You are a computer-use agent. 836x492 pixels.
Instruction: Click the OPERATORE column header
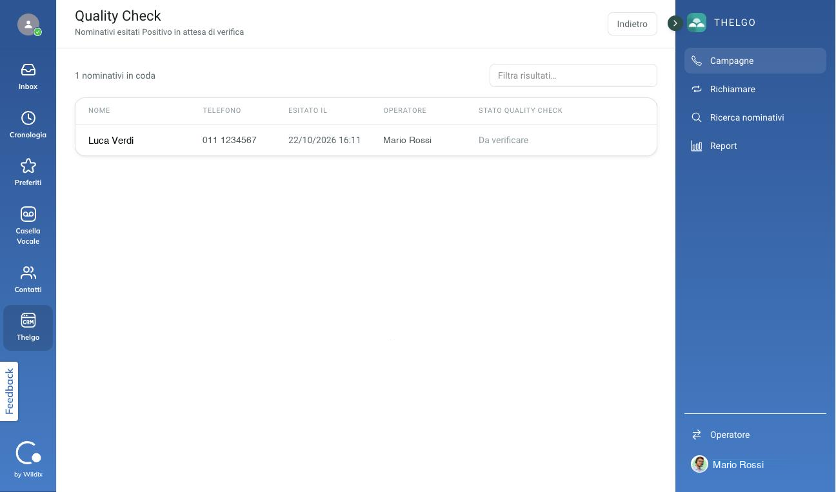(x=404, y=110)
